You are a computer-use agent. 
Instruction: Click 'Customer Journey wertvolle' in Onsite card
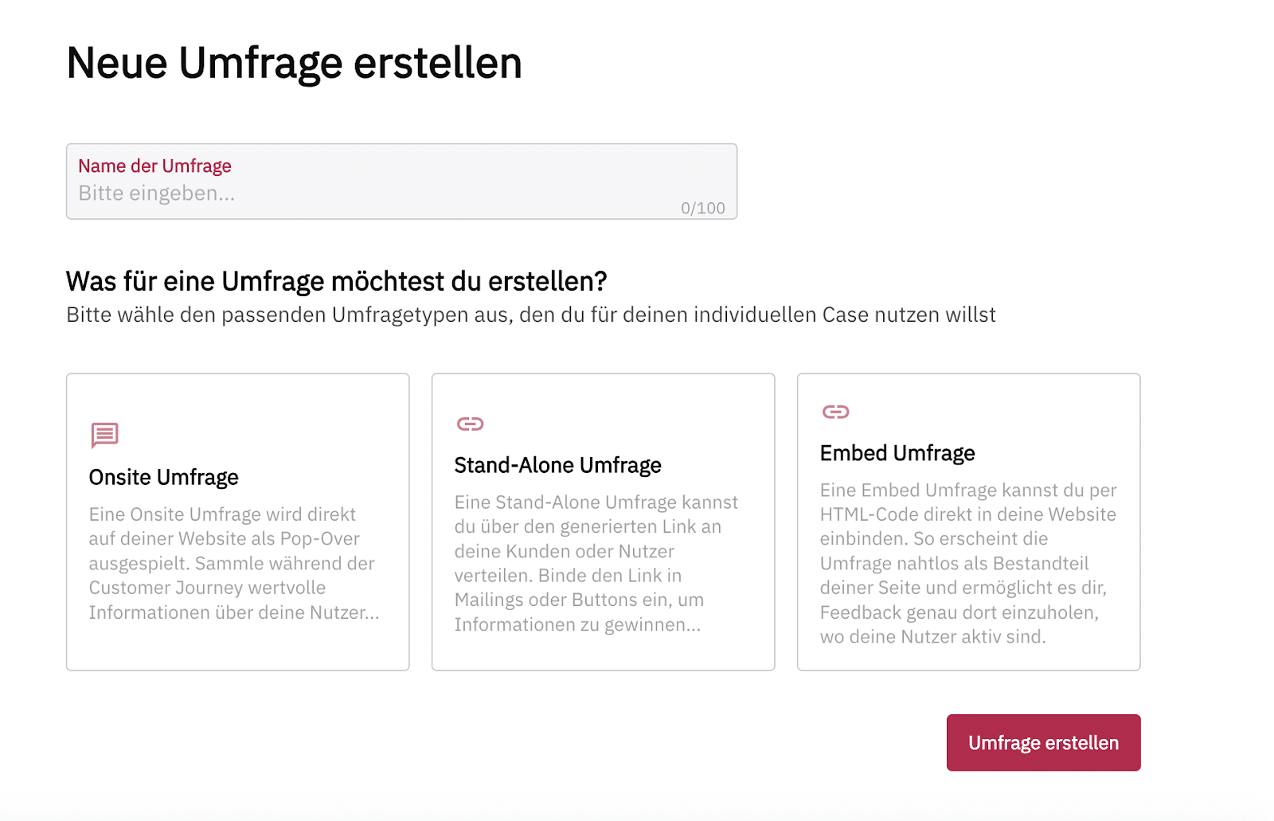[207, 588]
